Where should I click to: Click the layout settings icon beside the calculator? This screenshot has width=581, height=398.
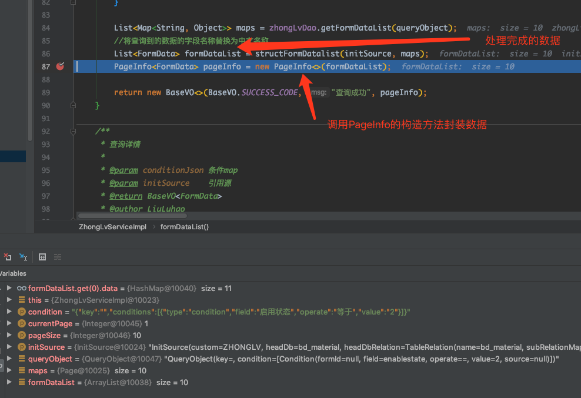[57, 257]
